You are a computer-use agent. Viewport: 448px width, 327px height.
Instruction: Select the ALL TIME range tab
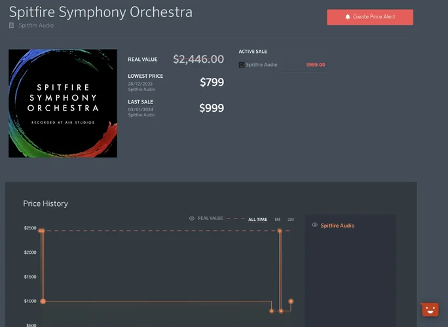257,219
